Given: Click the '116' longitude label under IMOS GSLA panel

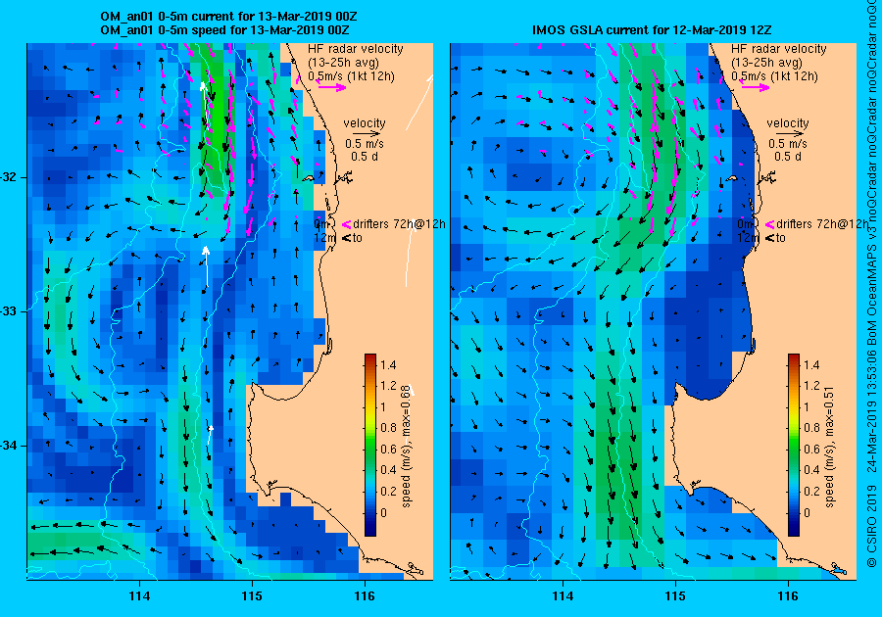Looking at the screenshot, I should coord(788,596).
